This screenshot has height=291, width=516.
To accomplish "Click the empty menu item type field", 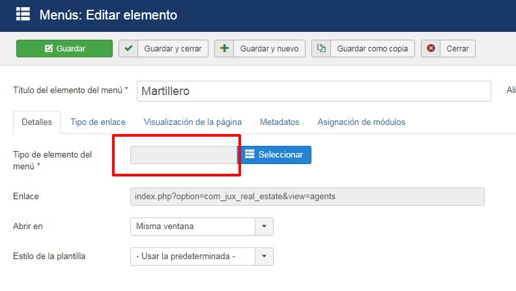I will pyautogui.click(x=184, y=155).
